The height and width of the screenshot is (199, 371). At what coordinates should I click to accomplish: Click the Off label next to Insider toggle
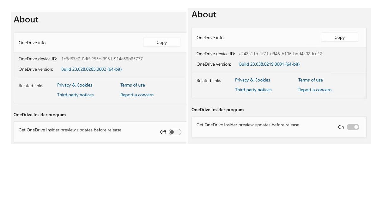tap(163, 132)
